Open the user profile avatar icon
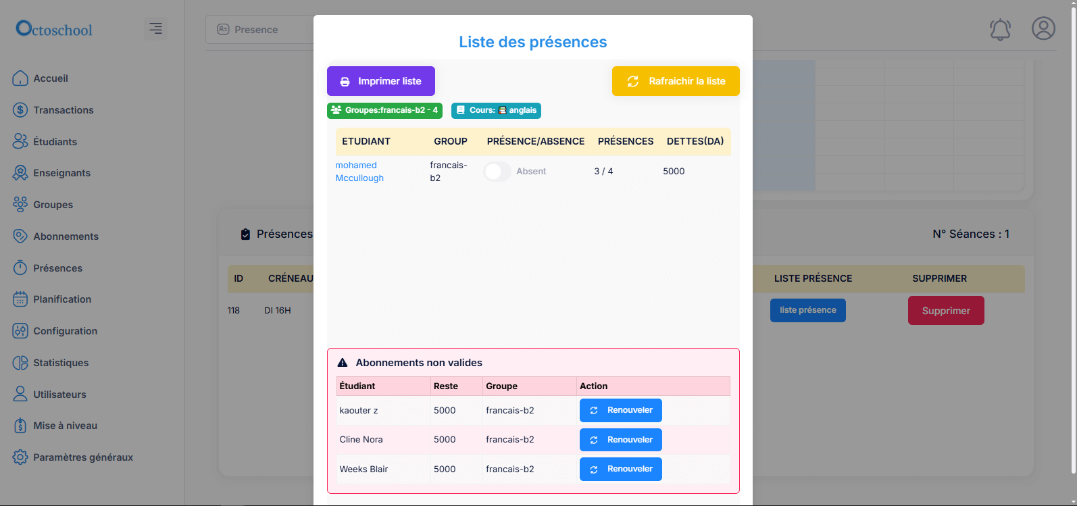This screenshot has height=506, width=1077. [x=1043, y=28]
